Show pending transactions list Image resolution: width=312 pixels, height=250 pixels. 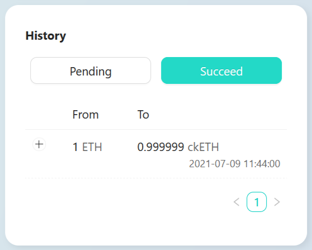click(x=91, y=70)
